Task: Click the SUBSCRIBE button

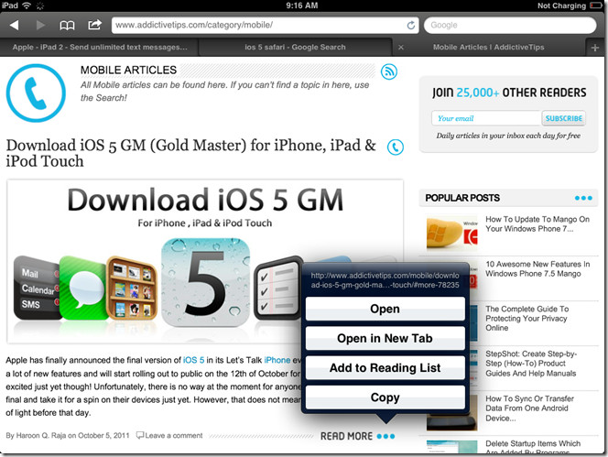Action: point(564,118)
